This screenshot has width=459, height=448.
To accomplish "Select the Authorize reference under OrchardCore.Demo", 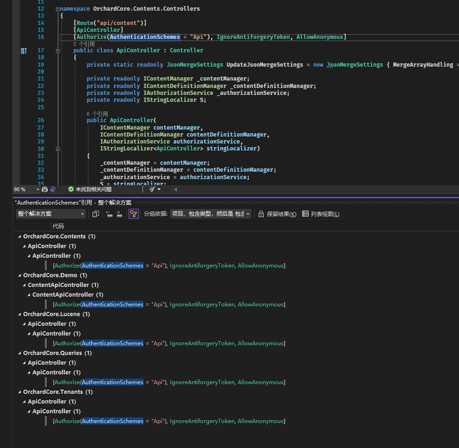I will (169, 305).
